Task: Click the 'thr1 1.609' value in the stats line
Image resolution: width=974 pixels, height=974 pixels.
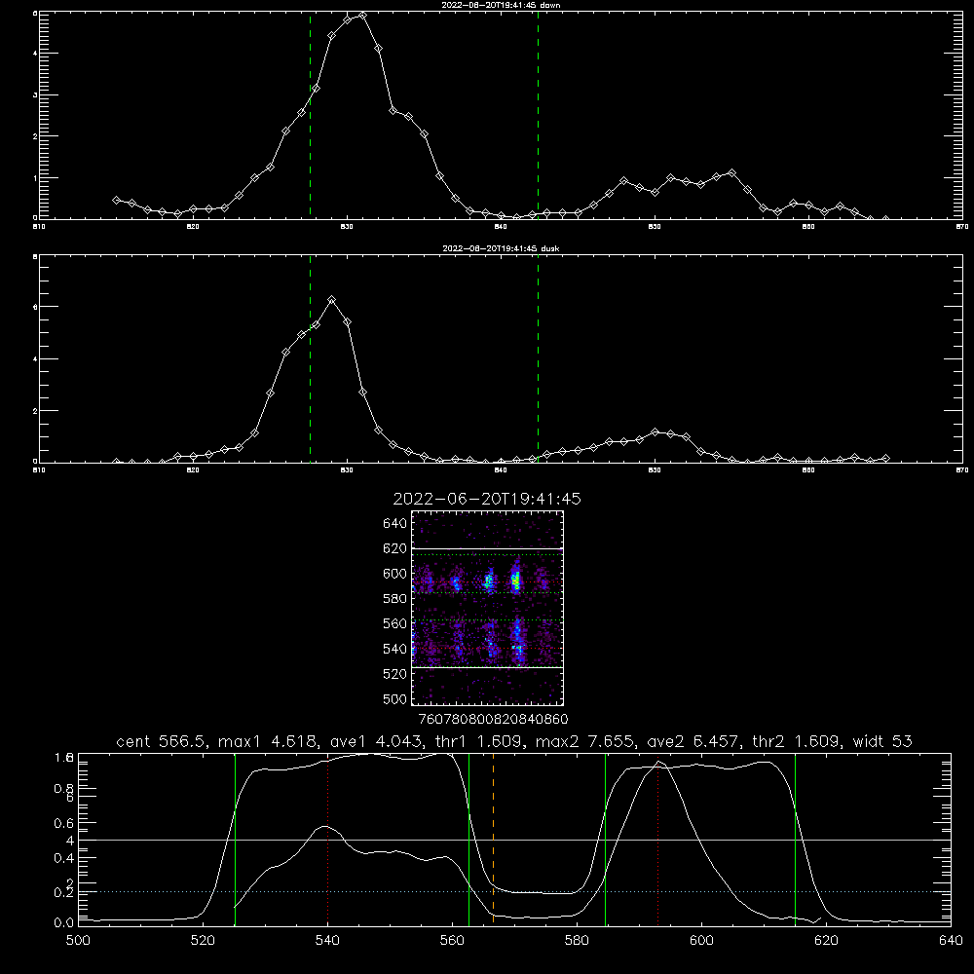Action: tap(479, 741)
